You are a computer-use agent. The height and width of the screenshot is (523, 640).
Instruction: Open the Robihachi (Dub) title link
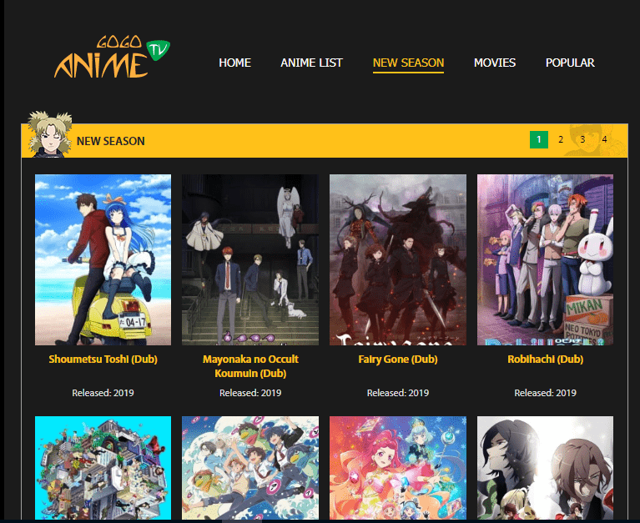[x=546, y=360]
